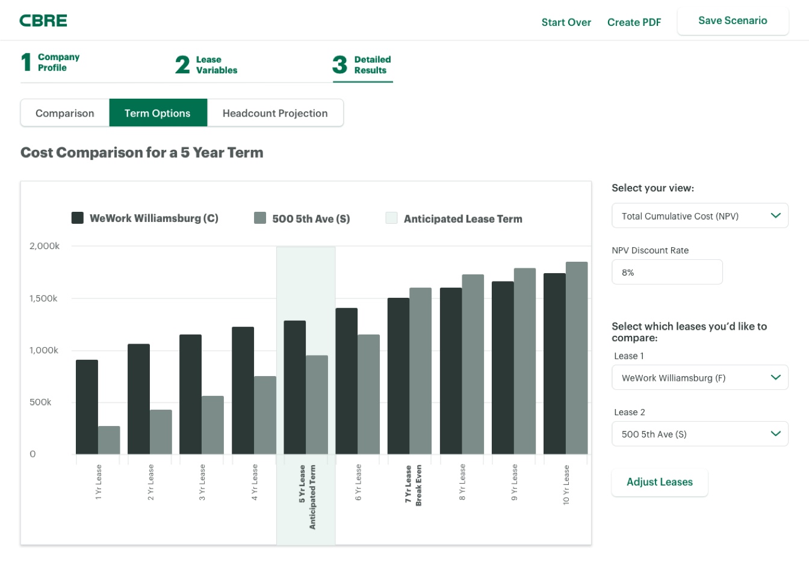Open the Lease 1 WeWork Williamsburg dropdown

tap(700, 378)
